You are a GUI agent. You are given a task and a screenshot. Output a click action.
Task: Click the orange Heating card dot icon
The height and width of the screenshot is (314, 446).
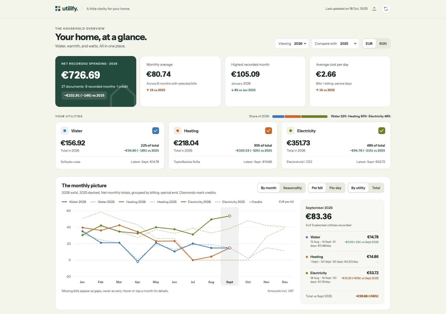pyautogui.click(x=178, y=131)
